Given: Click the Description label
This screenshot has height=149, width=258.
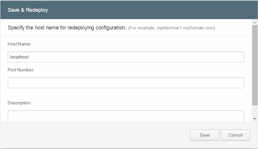Looking at the screenshot, I should (20, 103).
